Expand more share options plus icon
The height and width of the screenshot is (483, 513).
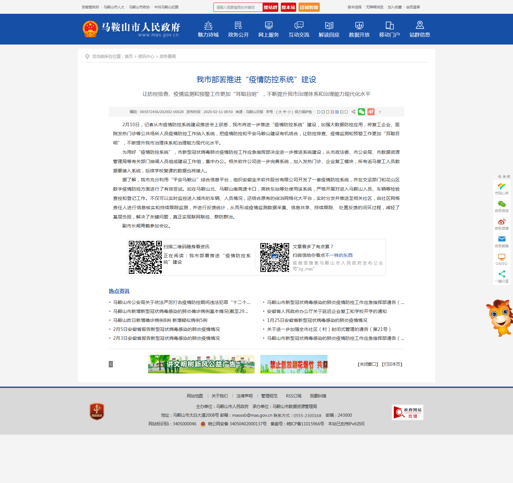pos(380,112)
